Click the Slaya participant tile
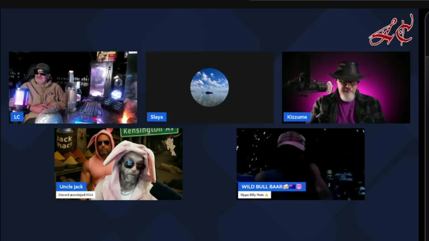The width and height of the screenshot is (429, 241). [210, 87]
